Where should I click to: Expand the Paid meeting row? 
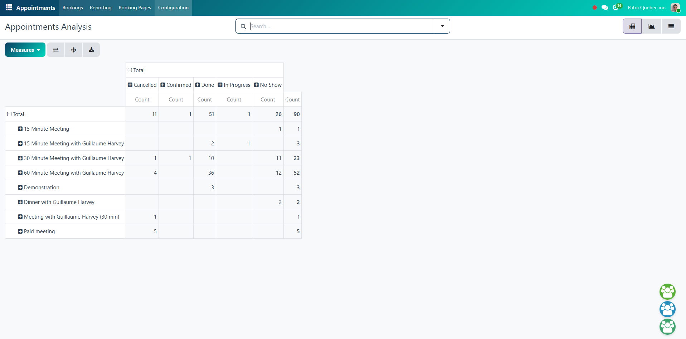point(36,231)
